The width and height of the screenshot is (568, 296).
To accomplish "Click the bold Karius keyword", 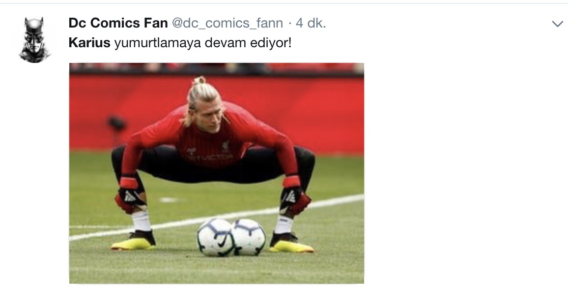I will coord(89,43).
